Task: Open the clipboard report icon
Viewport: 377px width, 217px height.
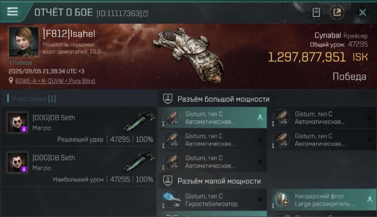Action: tap(316, 12)
